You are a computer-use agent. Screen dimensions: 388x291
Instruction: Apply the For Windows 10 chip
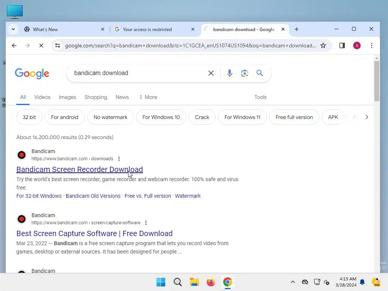point(161,117)
